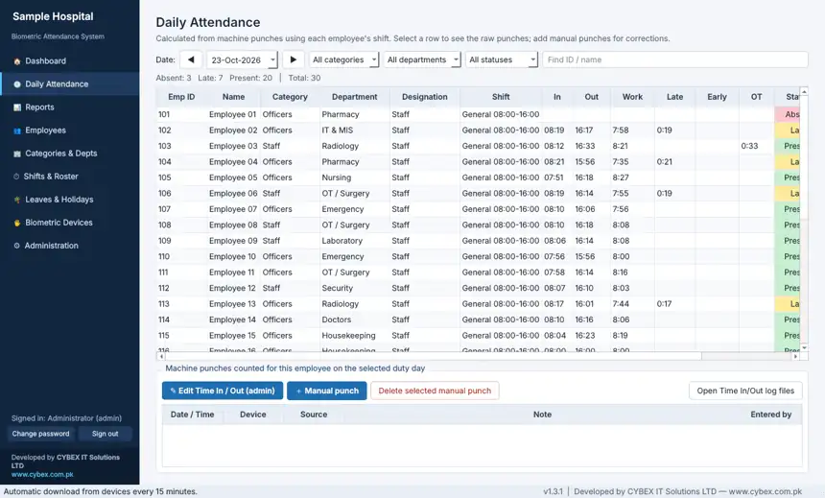Screen dimensions: 825x498
Task: Select Employee 12 Security row
Action: click(x=478, y=288)
